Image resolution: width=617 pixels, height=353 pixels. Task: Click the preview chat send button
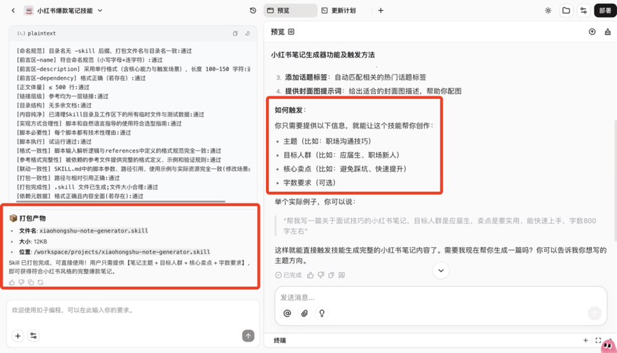point(595,313)
